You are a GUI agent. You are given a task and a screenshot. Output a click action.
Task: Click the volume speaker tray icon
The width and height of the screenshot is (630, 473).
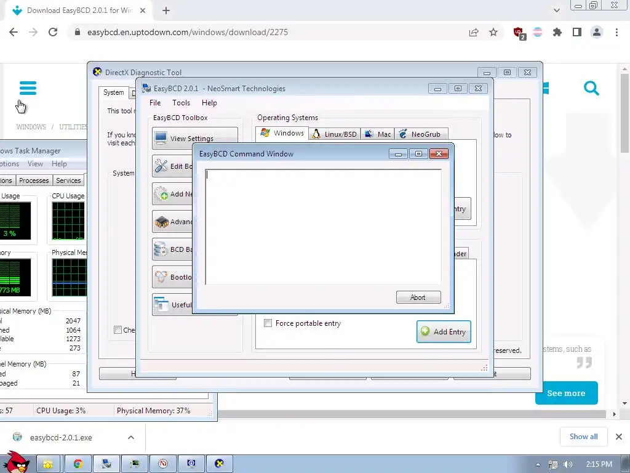point(568,464)
